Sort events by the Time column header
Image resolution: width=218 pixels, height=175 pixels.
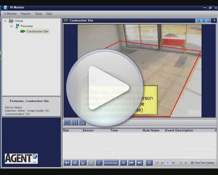pyautogui.click(x=114, y=131)
